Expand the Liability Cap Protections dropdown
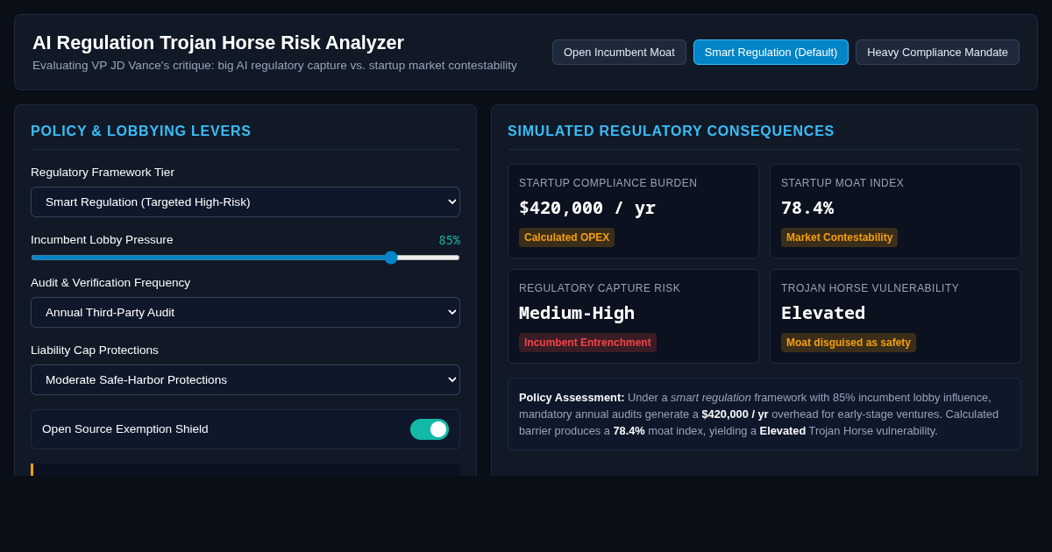This screenshot has height=552, width=1052. click(245, 379)
